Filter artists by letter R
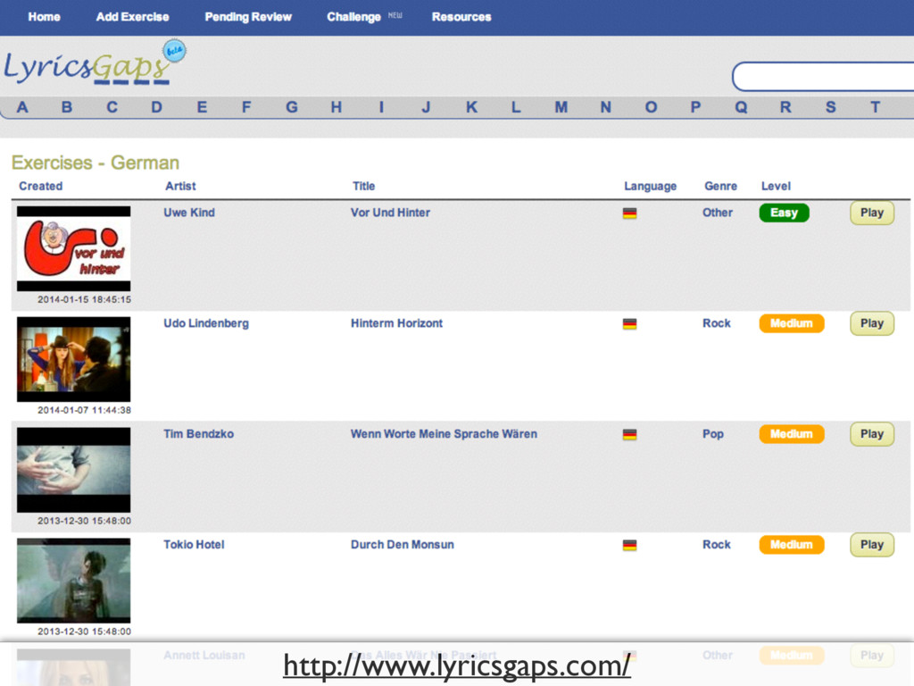 pos(785,107)
